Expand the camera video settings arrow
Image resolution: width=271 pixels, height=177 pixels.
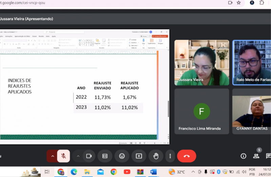click(78, 156)
